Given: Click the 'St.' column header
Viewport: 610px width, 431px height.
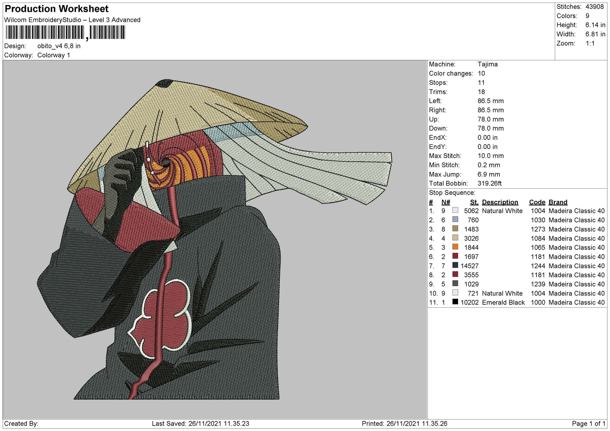Looking at the screenshot, I should click(x=474, y=202).
